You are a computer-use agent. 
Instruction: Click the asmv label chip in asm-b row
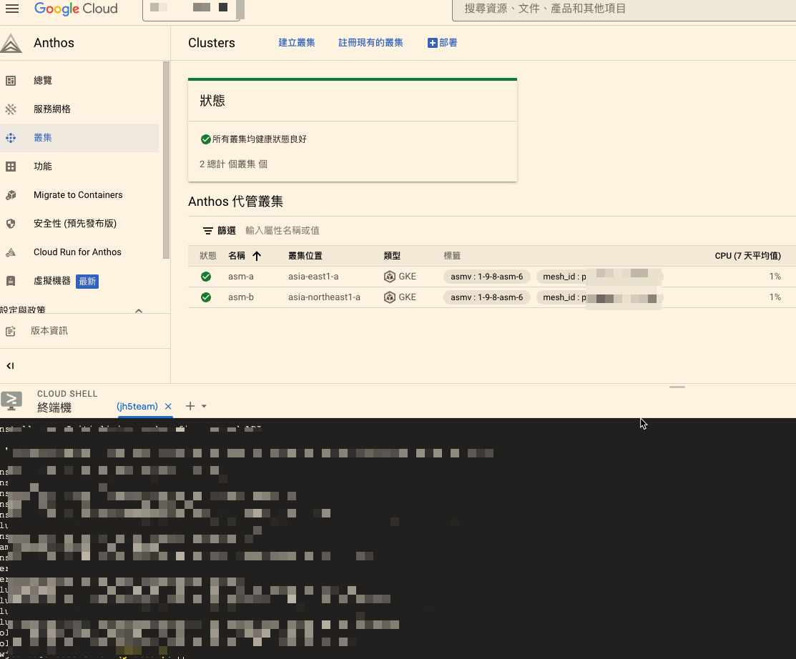pos(487,297)
